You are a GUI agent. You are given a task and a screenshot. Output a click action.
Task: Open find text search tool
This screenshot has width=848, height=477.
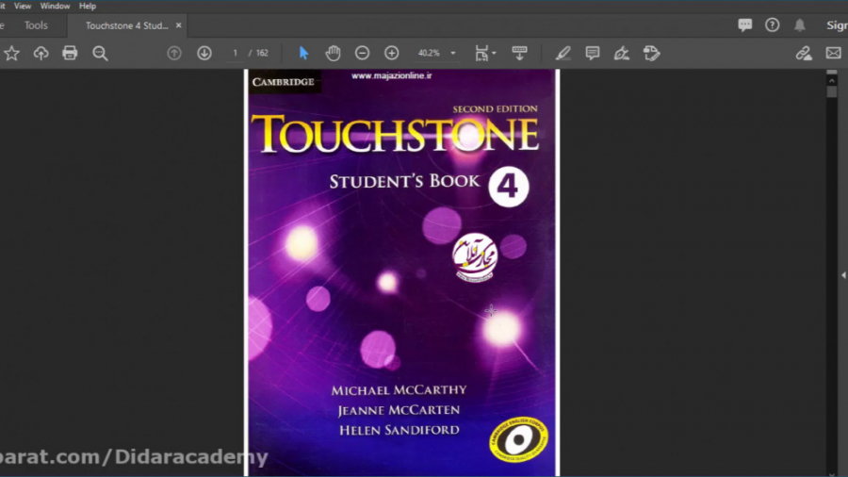click(x=100, y=53)
